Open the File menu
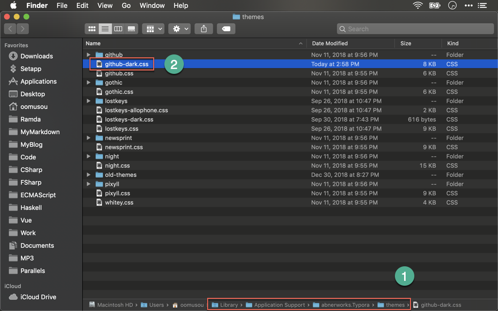 tap(62, 5)
